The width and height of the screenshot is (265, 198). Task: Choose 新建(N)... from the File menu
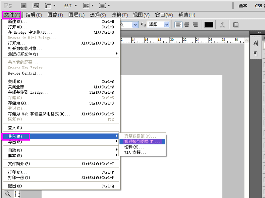61,21
